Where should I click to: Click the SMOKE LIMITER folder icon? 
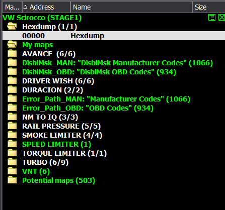(x=12, y=135)
